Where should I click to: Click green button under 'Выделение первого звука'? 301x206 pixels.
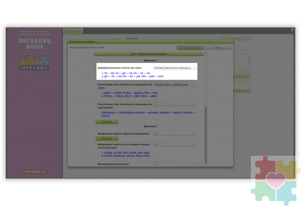(x=103, y=138)
